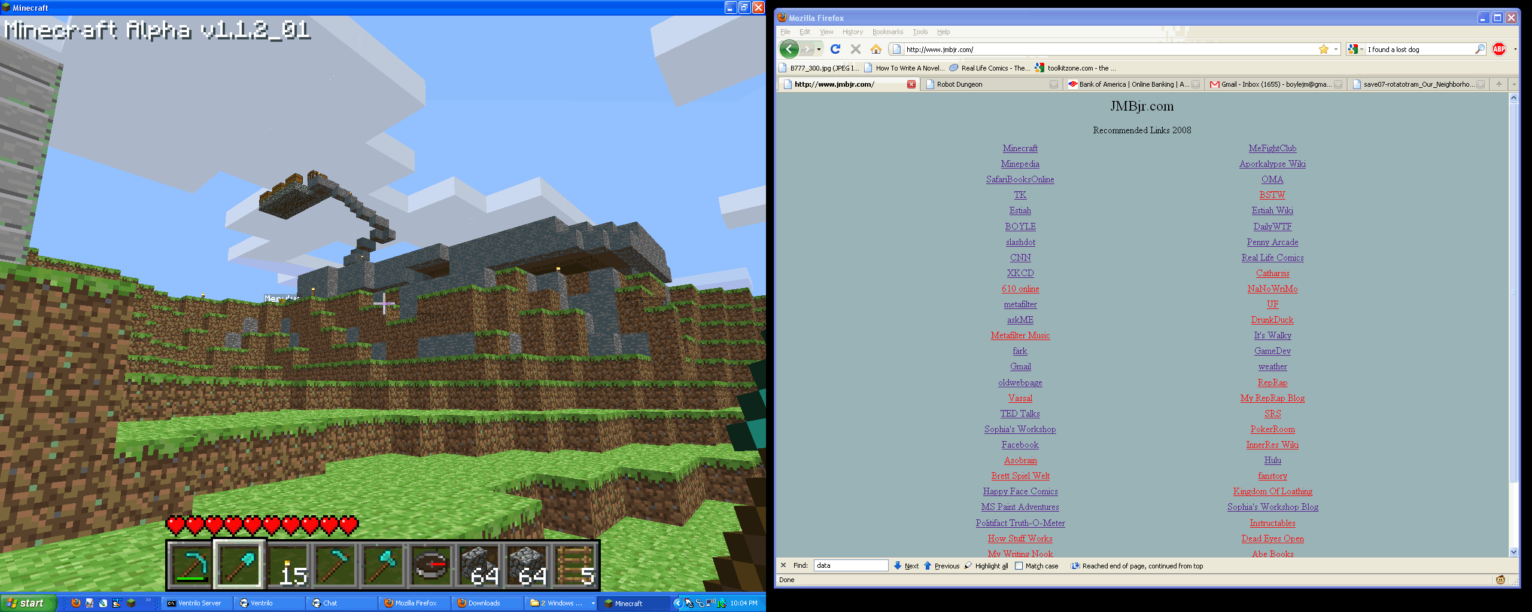Close the jmbjr.com tab

coord(911,84)
